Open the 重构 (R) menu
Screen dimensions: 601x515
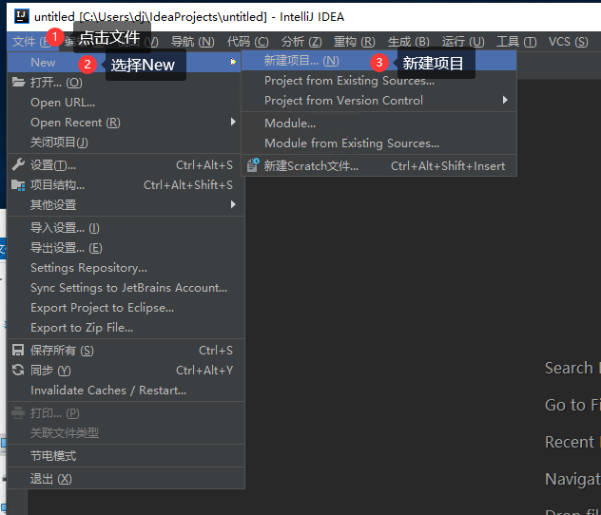[x=354, y=42]
